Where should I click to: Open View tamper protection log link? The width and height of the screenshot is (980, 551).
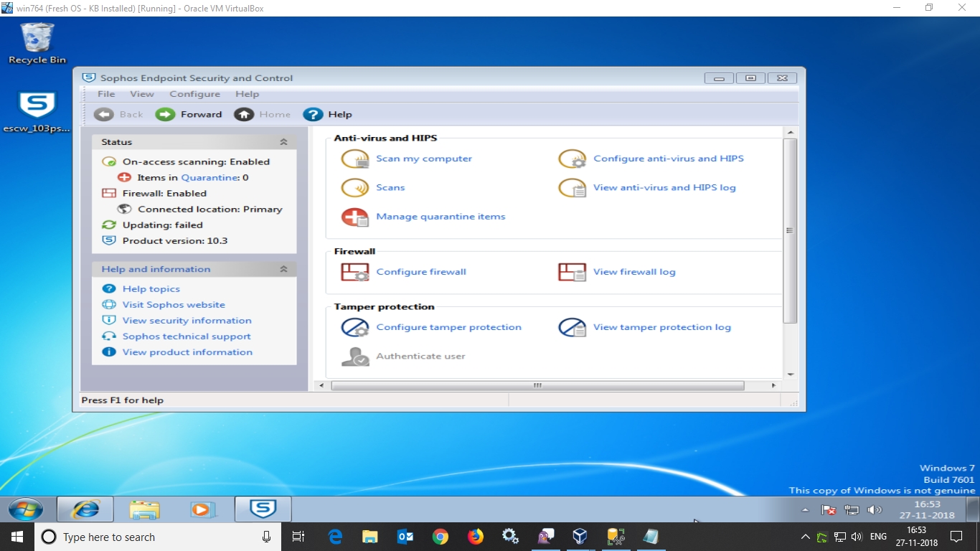click(x=662, y=327)
